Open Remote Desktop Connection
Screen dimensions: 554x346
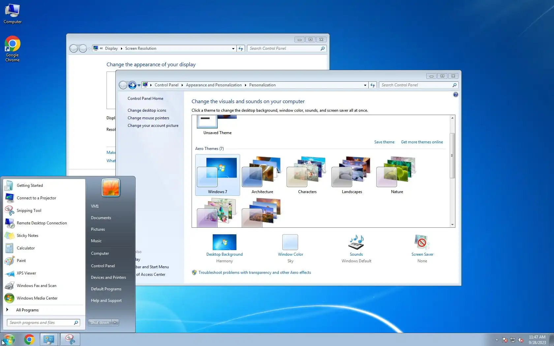coord(44,223)
